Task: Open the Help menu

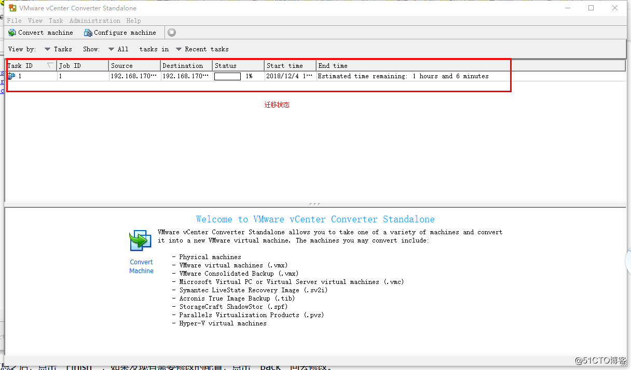Action: [133, 21]
